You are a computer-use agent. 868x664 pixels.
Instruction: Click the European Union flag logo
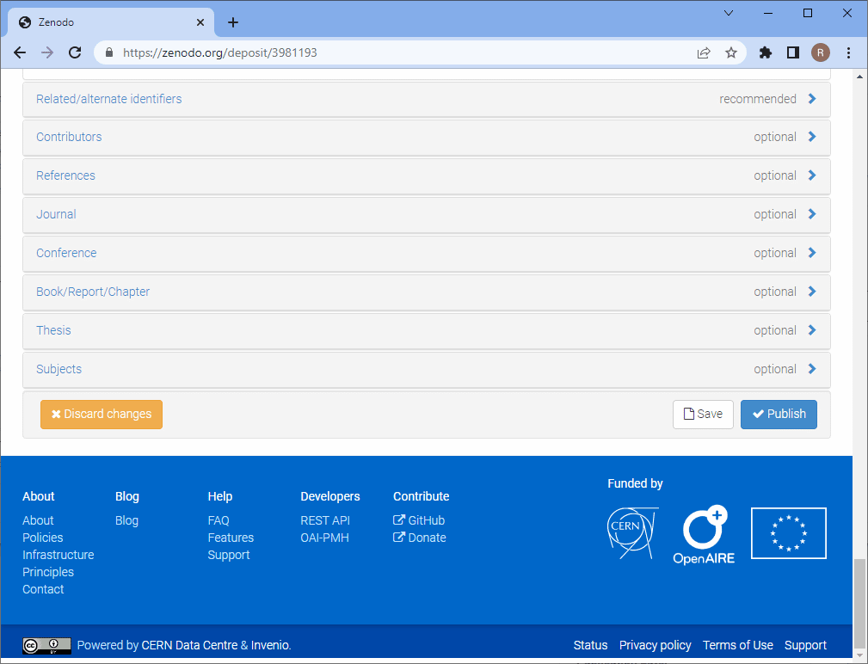click(x=788, y=533)
